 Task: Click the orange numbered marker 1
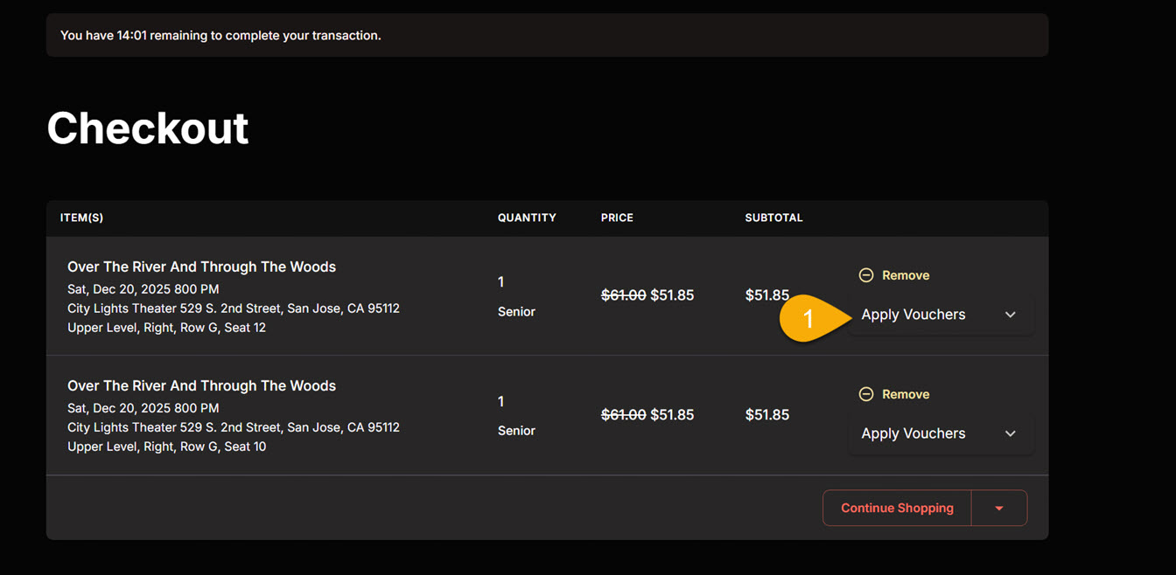[807, 318]
